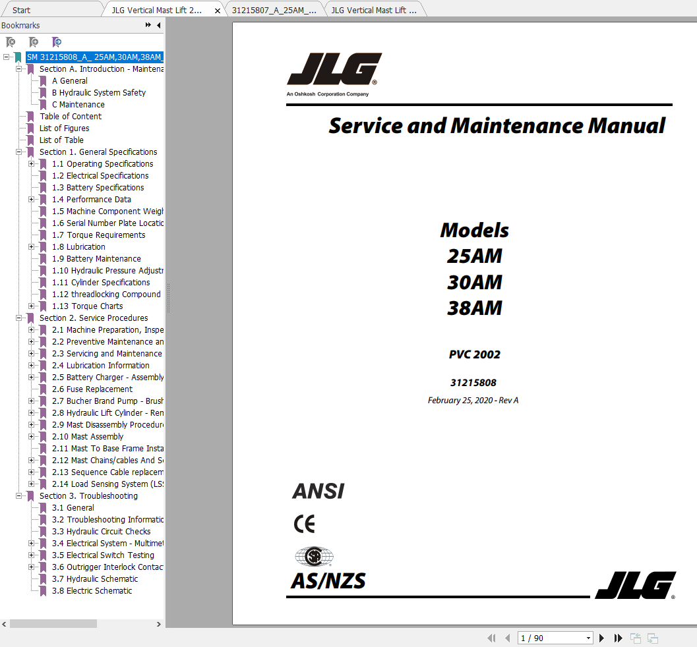This screenshot has width=697, height=647.
Task: Collapse Section A. Introduction bookmark
Action: [x=18, y=69]
